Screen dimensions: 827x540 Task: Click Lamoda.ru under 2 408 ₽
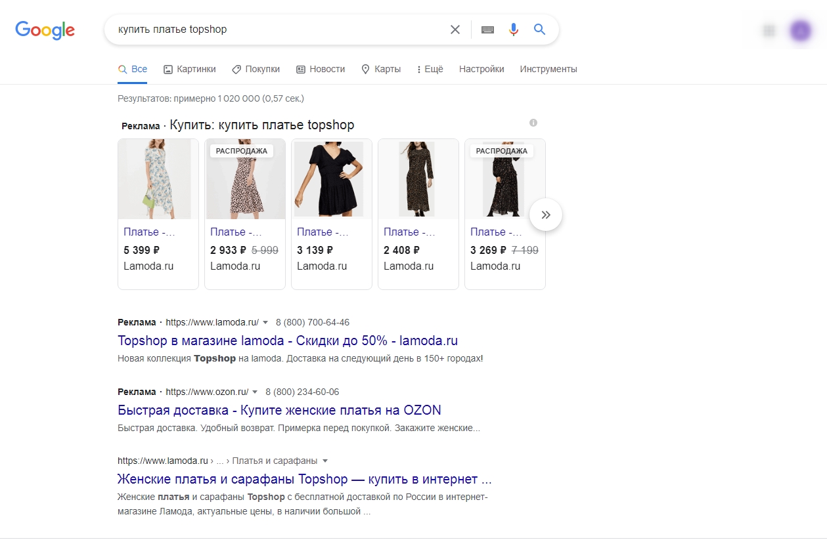pos(409,266)
